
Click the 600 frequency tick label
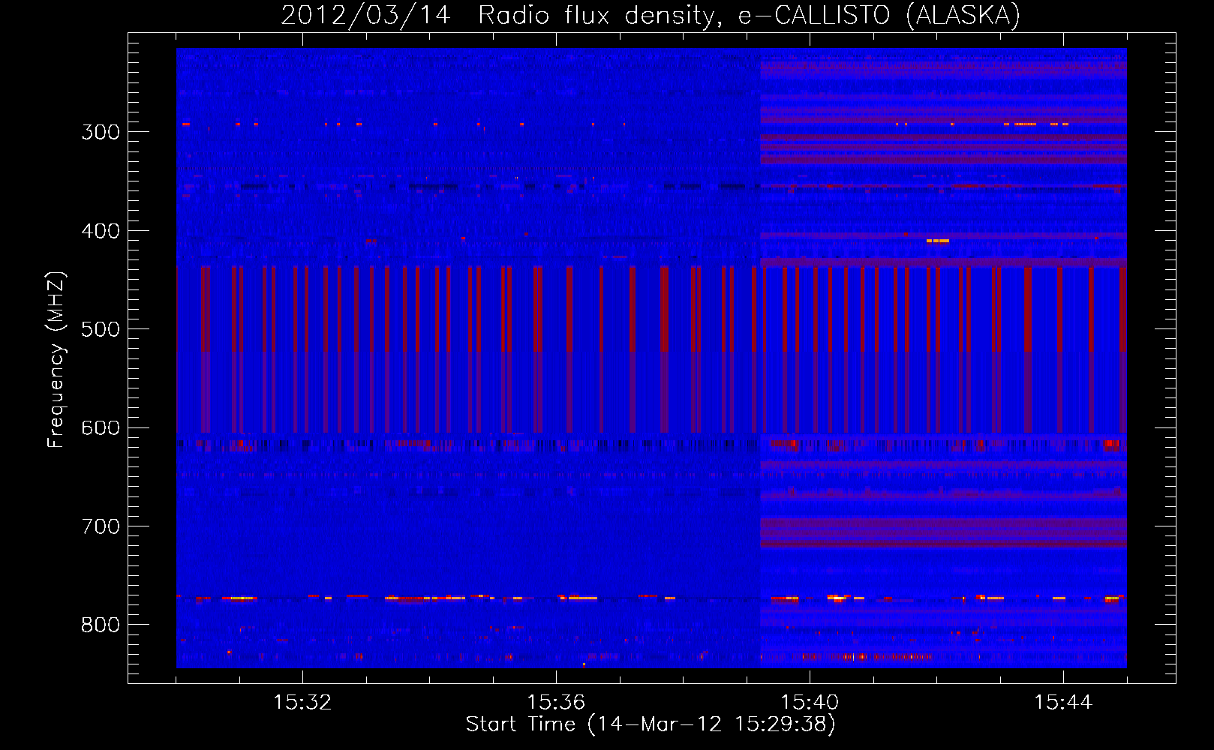(x=101, y=427)
